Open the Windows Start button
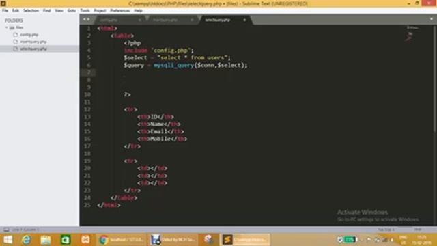437x246 pixels. click(8, 240)
